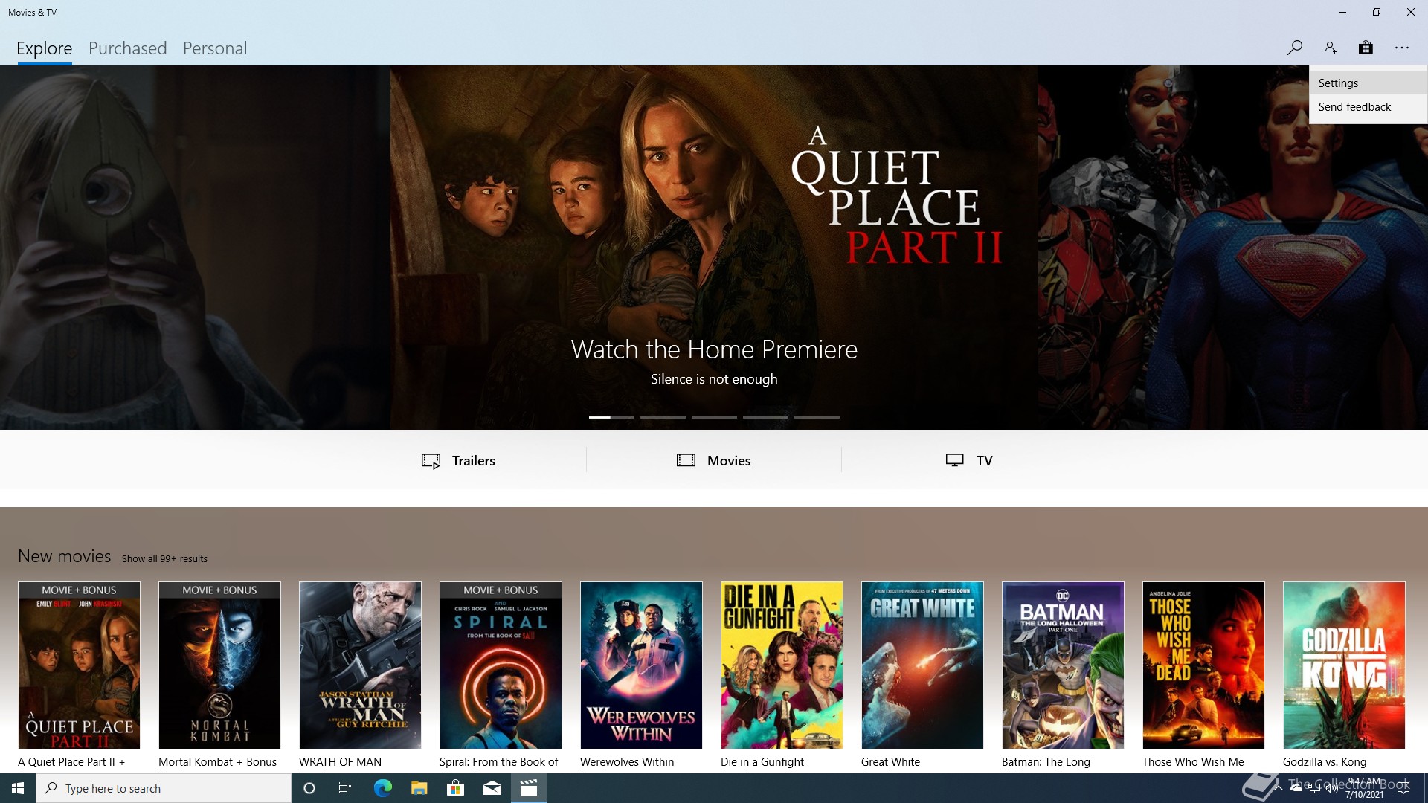Click the 'Werewolves Within' title text

[627, 762]
